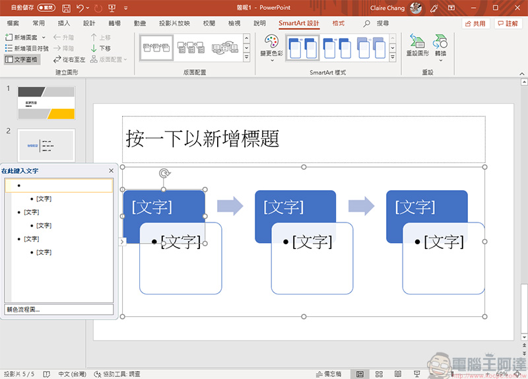Screen dimensions: 528x379
Task: Click vertical scrollbar up arrow
Action: tap(524, 82)
